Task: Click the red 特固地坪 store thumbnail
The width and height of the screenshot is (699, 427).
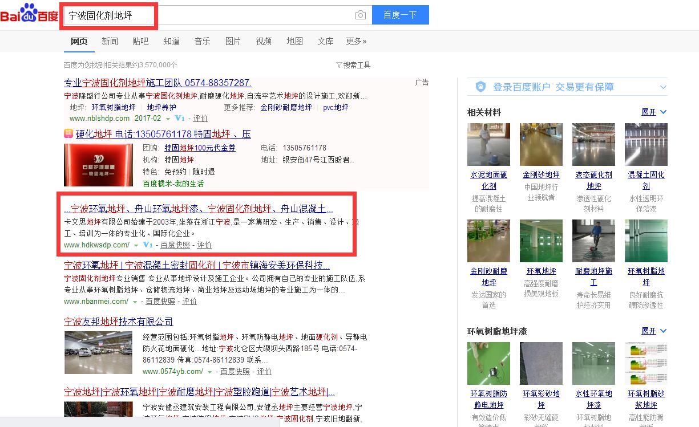Action: click(x=98, y=165)
